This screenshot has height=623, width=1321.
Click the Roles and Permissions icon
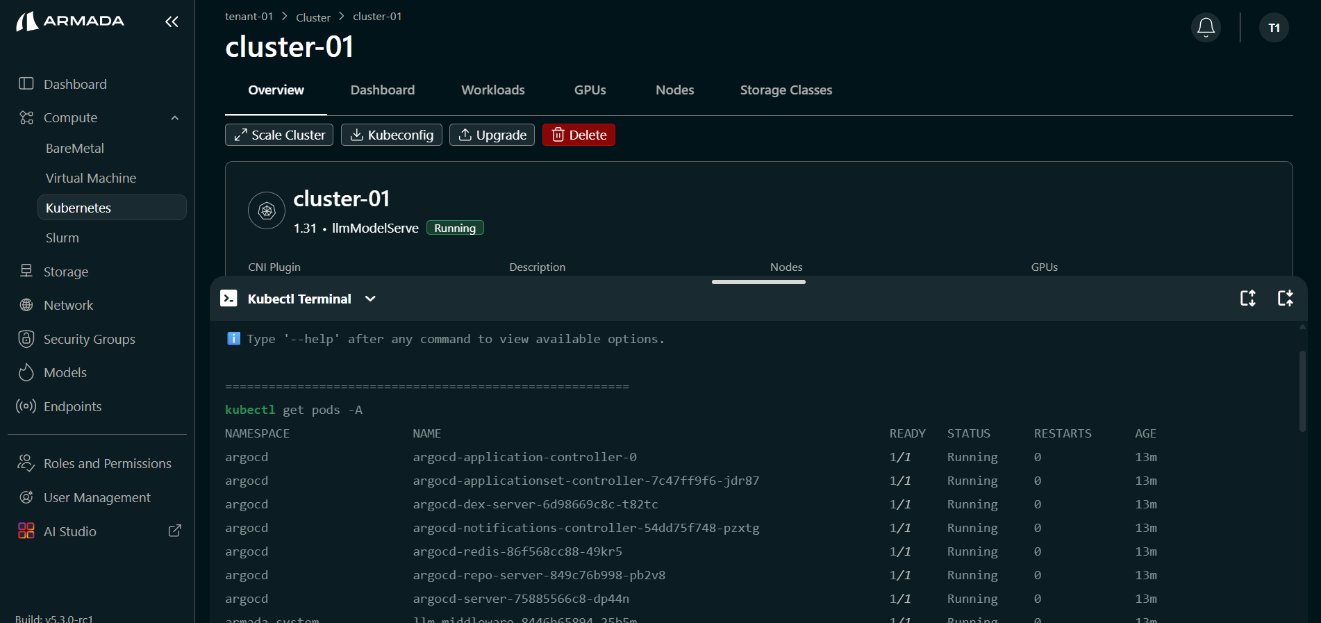26,463
